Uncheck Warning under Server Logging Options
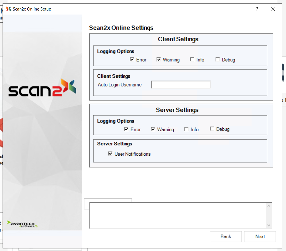 coord(153,129)
